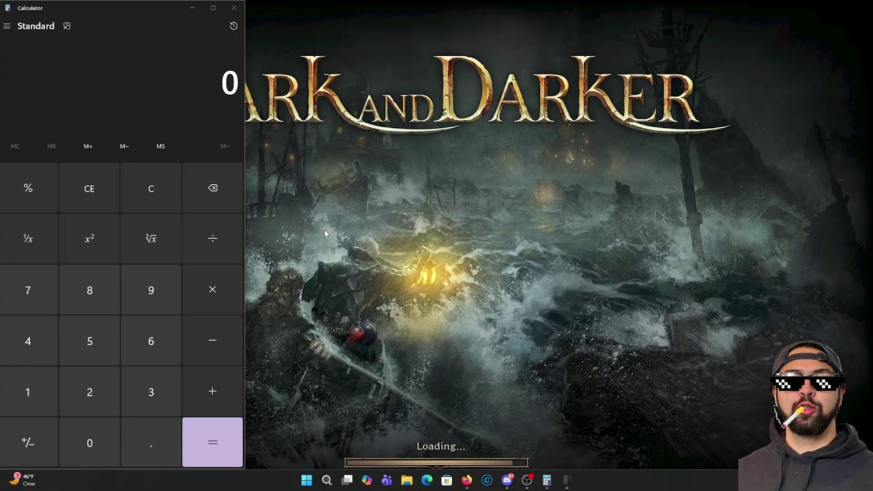
Task: Click digit 2 key
Action: pyautogui.click(x=89, y=391)
